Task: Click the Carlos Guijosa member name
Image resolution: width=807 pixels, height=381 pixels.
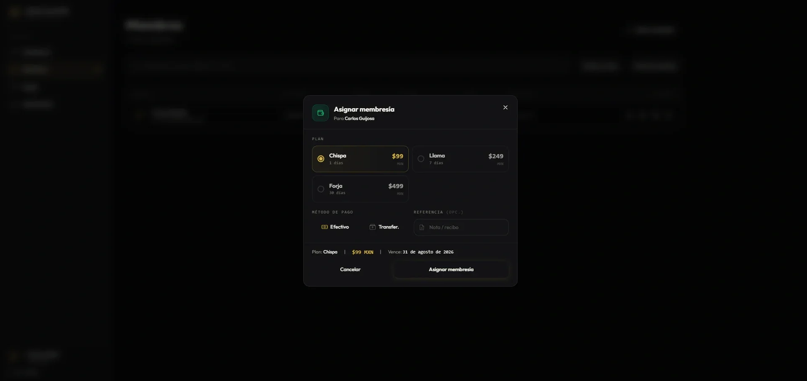Action: click(x=360, y=119)
